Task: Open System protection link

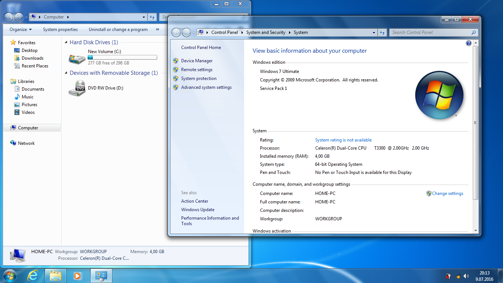Action: coord(199,78)
